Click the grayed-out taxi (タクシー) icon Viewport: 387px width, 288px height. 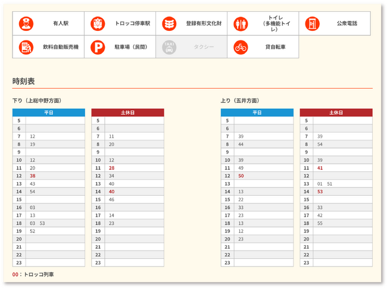pyautogui.click(x=169, y=46)
